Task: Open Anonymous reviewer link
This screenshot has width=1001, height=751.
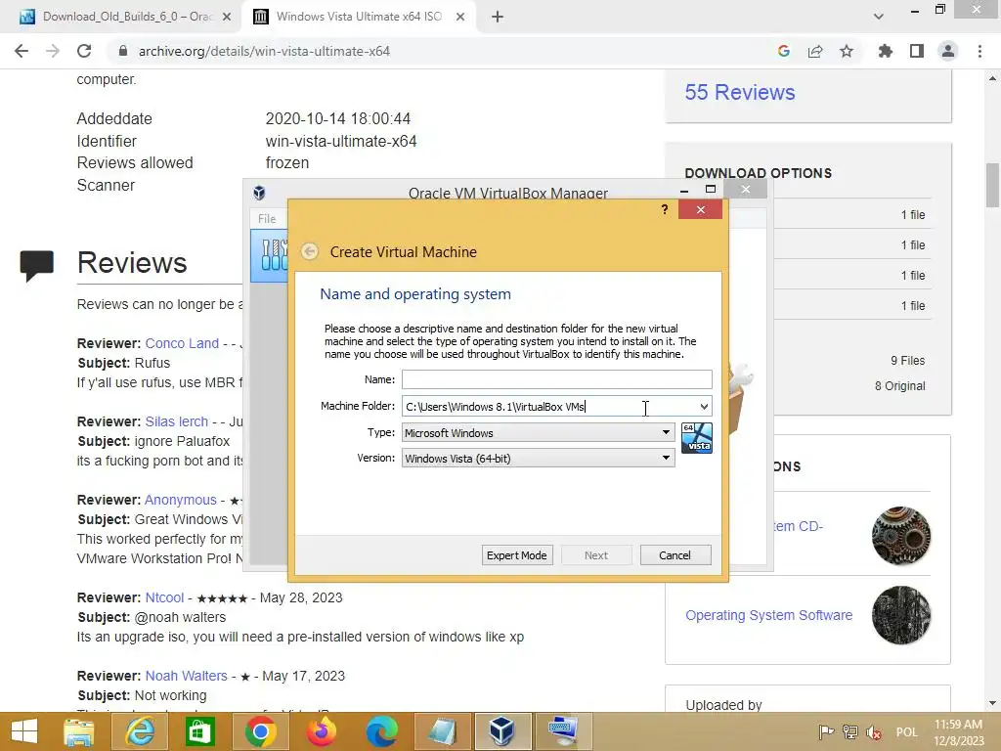Action: [x=181, y=500]
